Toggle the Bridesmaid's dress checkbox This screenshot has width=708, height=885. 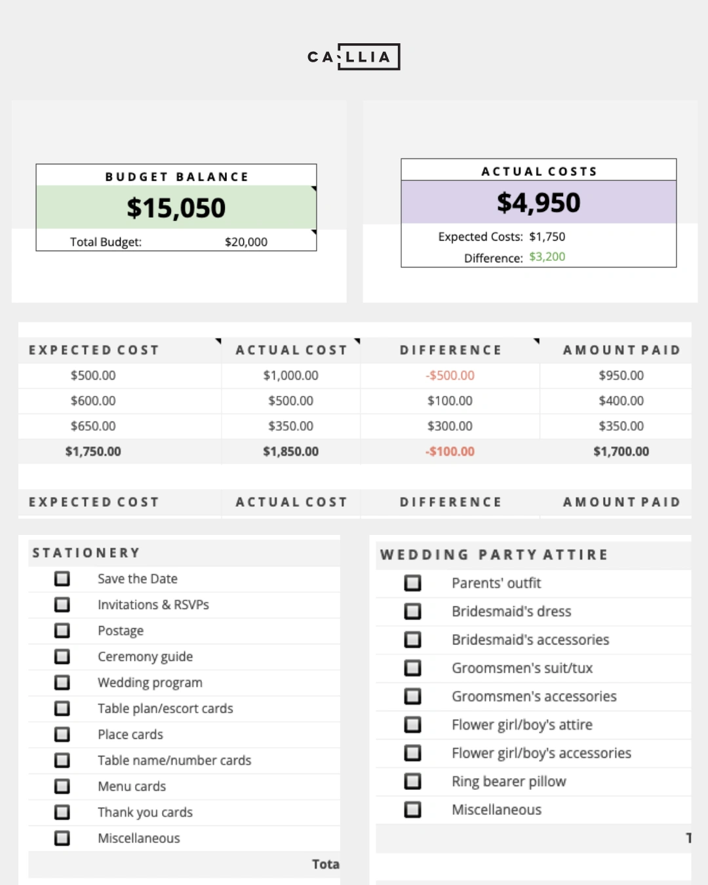[x=413, y=612]
